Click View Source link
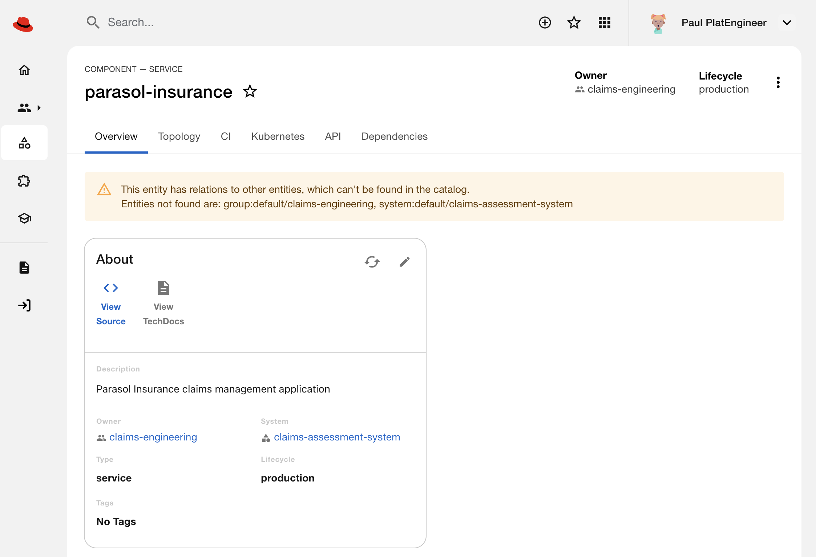This screenshot has height=557, width=816. point(111,304)
